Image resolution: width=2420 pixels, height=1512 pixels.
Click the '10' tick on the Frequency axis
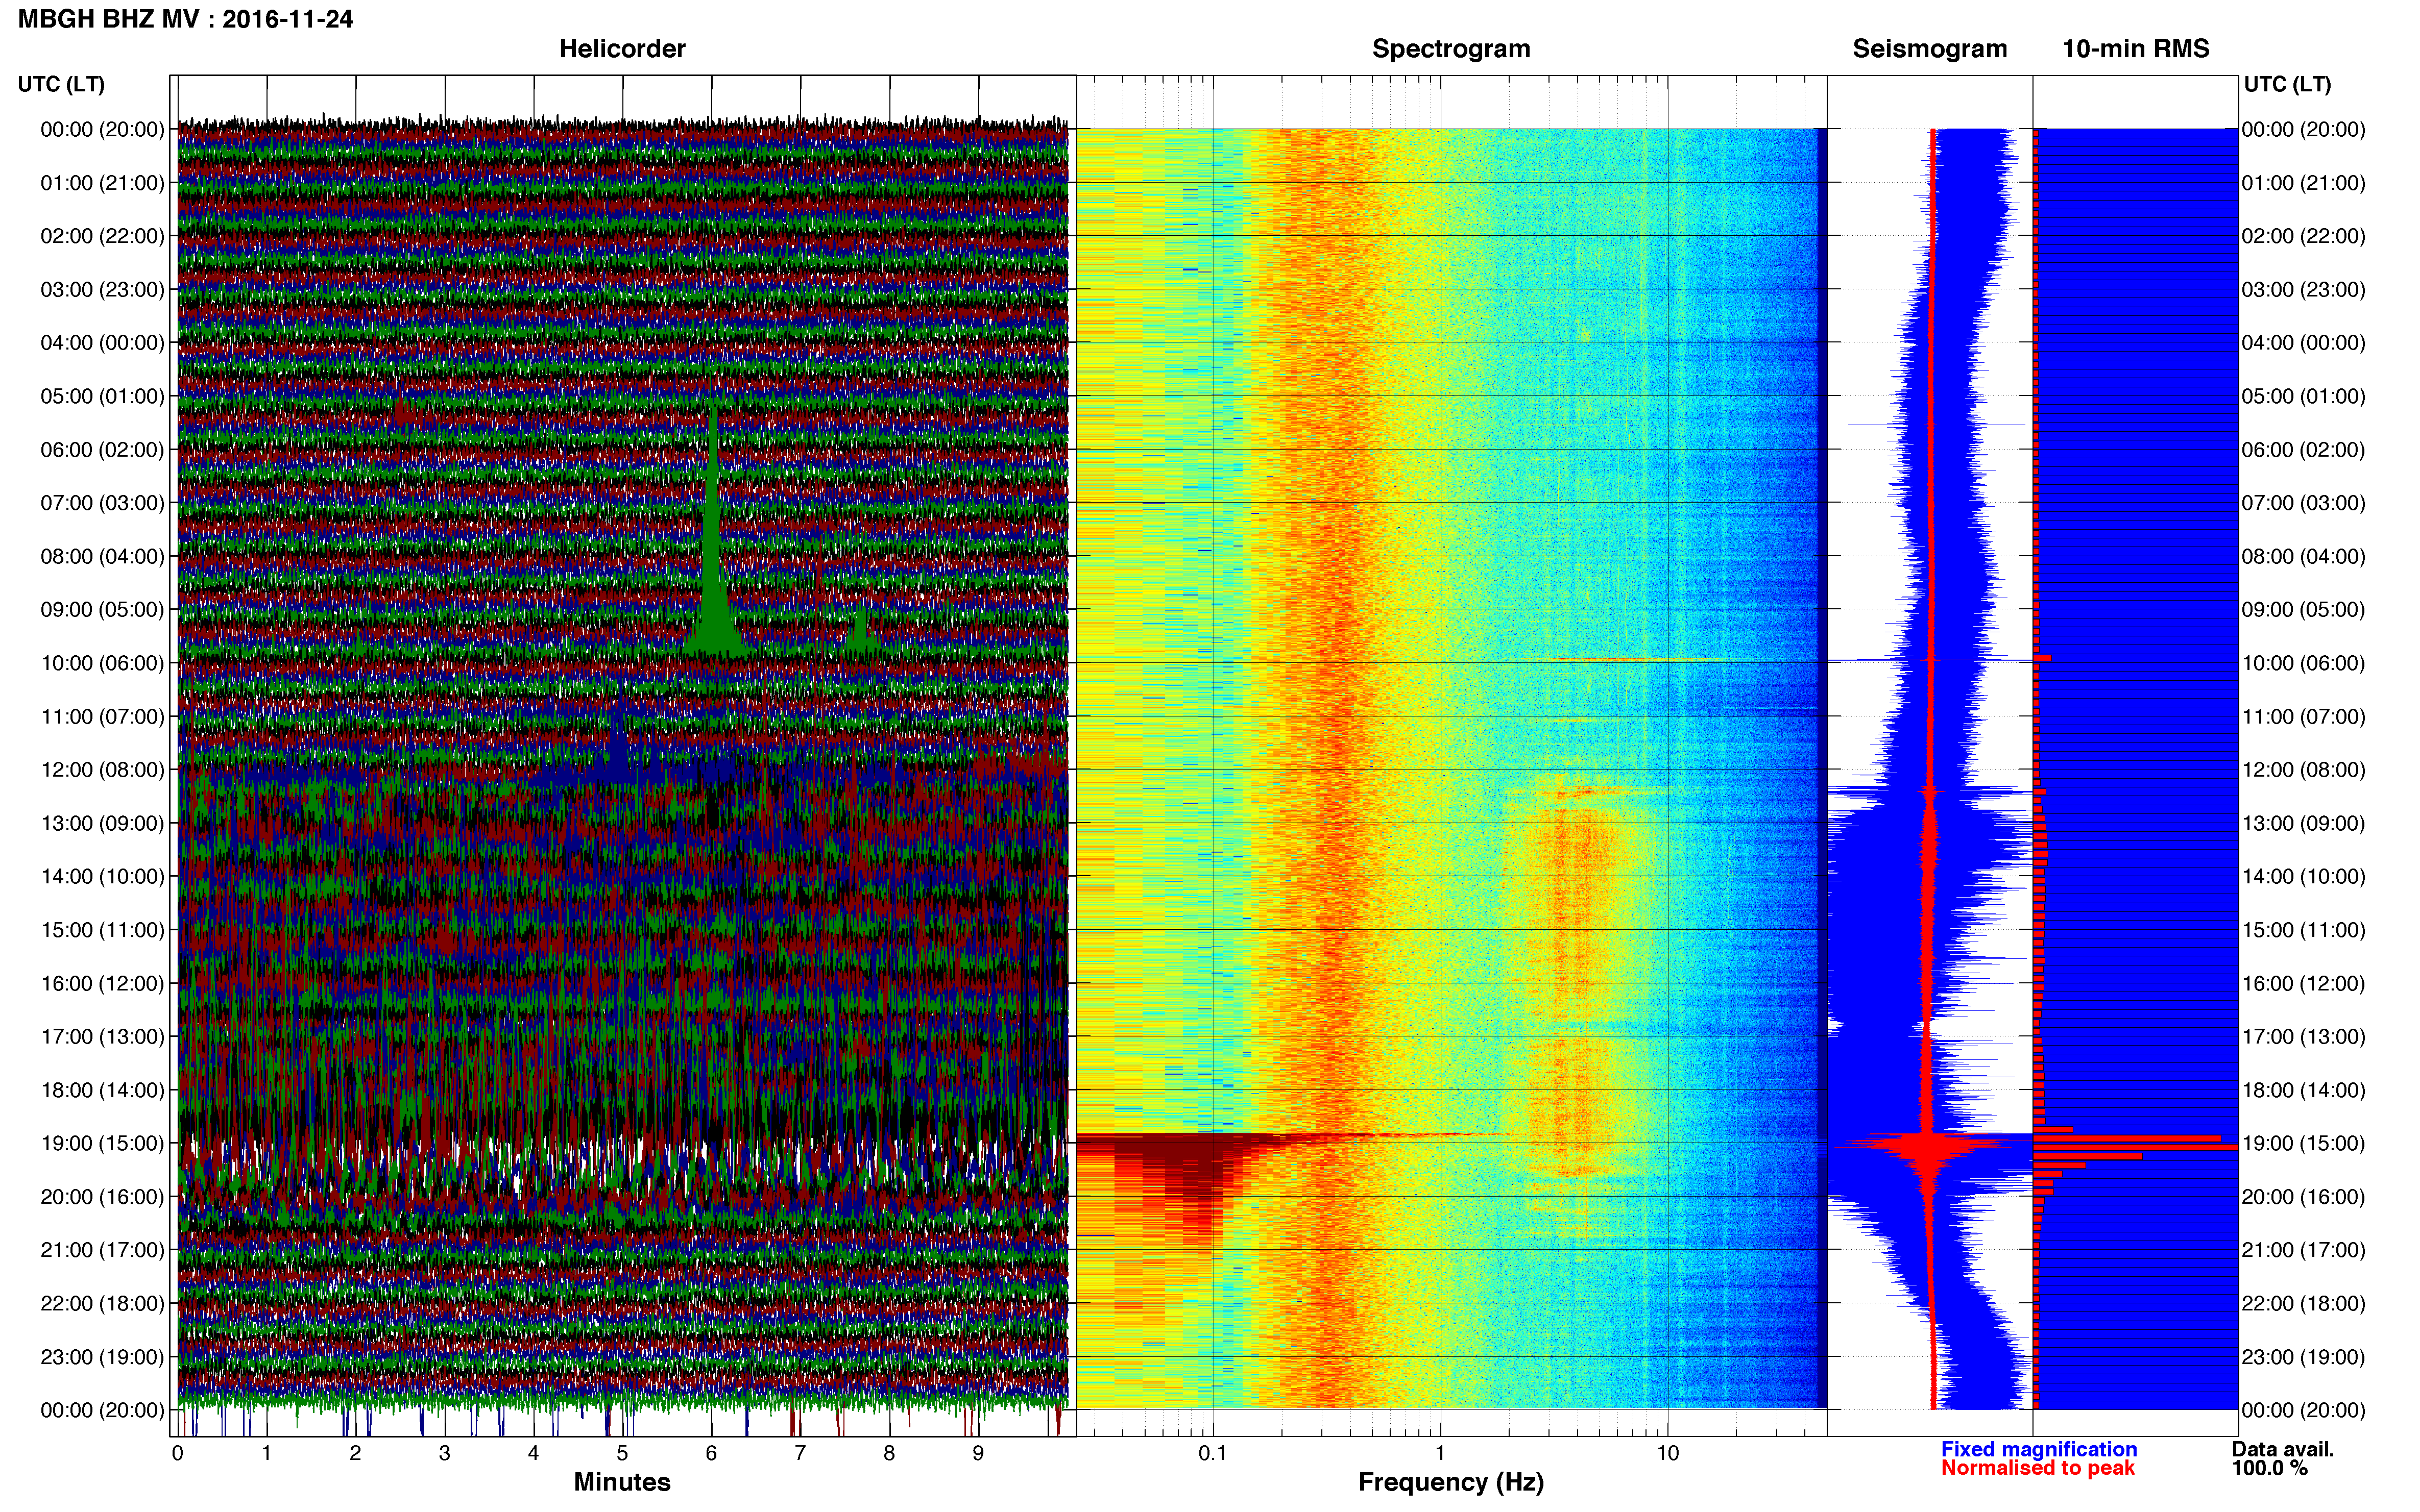click(x=1667, y=1454)
